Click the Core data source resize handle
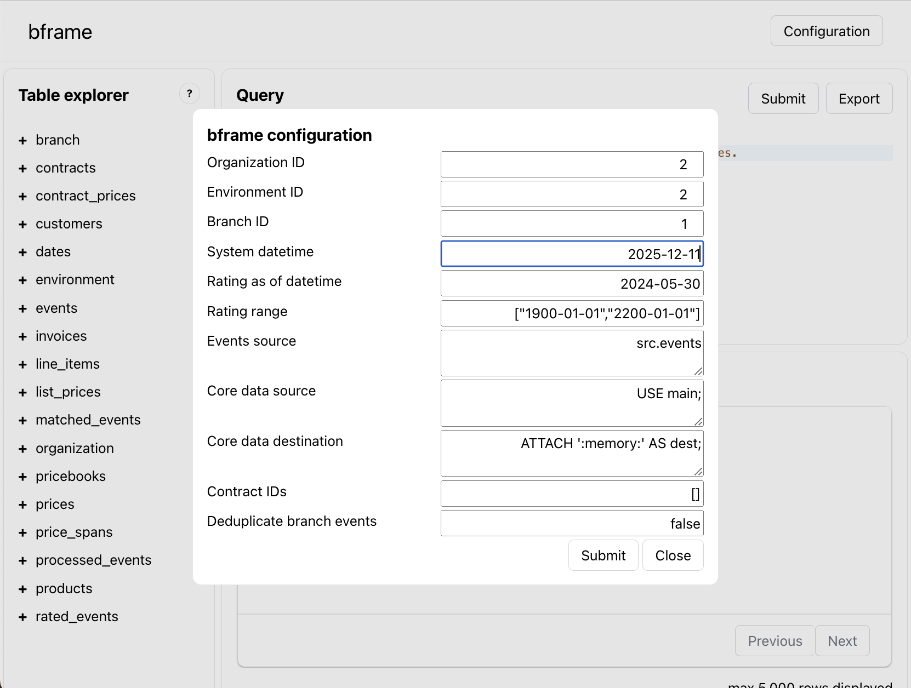The width and height of the screenshot is (911, 688). click(698, 421)
